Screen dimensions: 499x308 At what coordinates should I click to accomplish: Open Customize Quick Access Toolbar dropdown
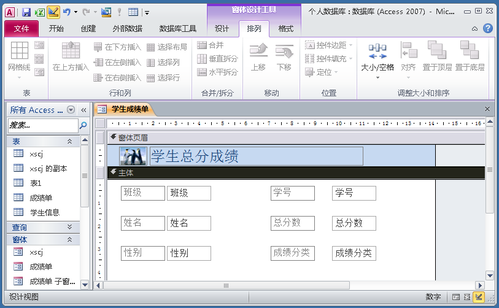point(147,13)
